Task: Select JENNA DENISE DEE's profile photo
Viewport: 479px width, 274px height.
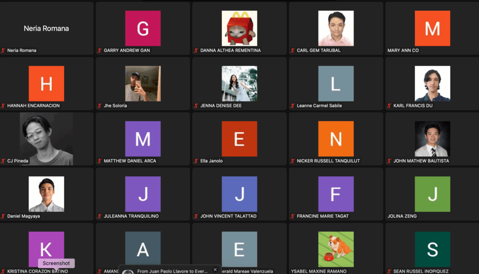Action: tap(239, 83)
